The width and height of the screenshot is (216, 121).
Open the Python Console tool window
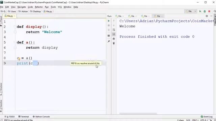point(41,117)
